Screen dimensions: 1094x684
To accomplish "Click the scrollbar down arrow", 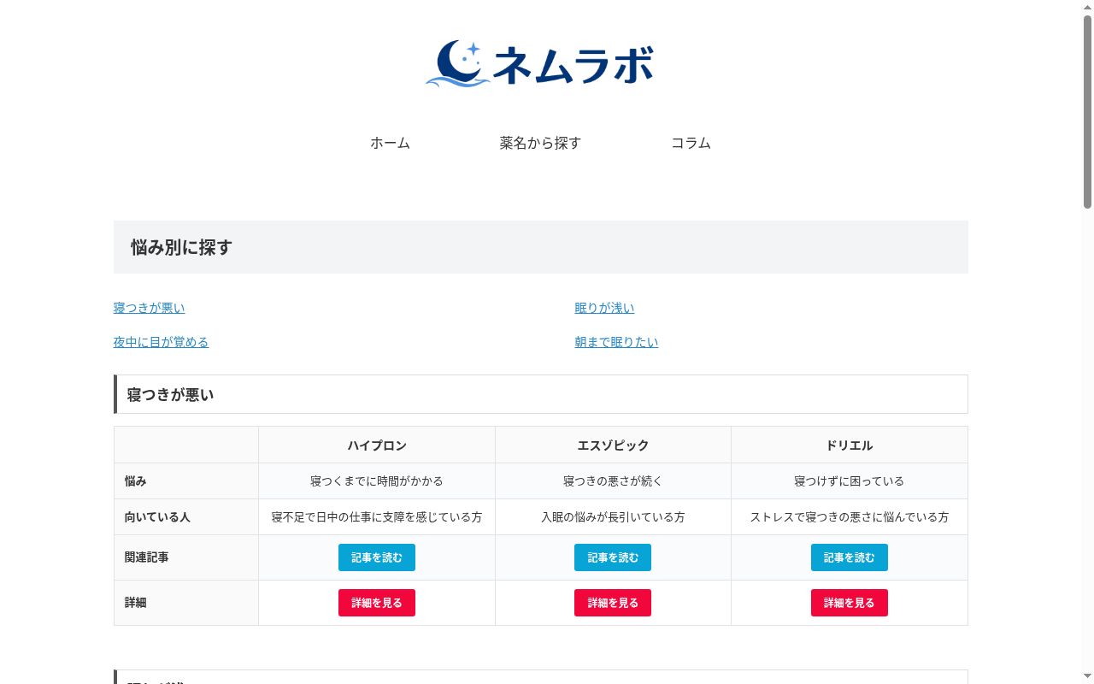I will (1087, 677).
